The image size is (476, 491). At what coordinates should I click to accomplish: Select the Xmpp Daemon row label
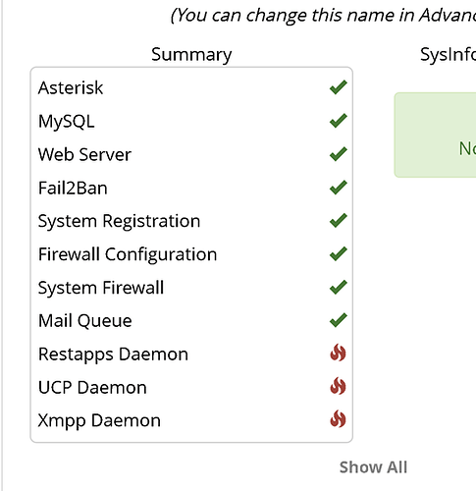[x=99, y=421]
